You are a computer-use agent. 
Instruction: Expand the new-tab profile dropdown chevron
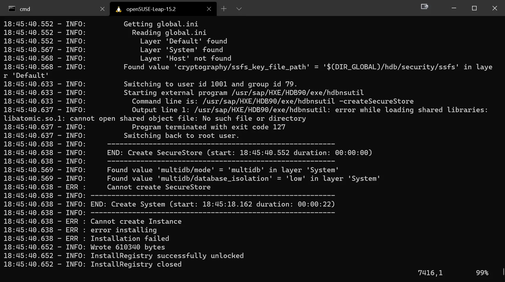point(239,9)
